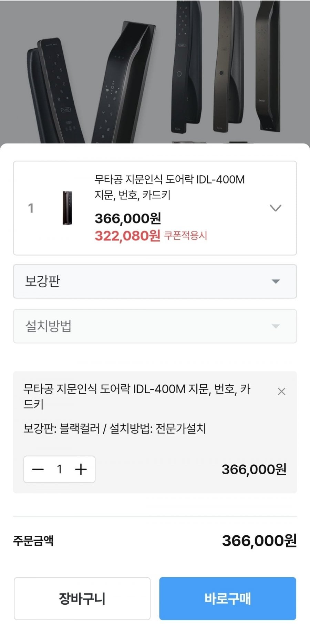Image resolution: width=310 pixels, height=634 pixels.
Task: Click the item number 1 label
Action: (31, 208)
